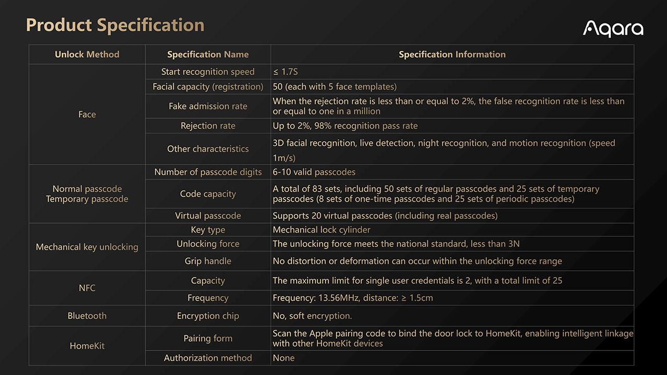
Task: Select the Rejection rate cell
Action: coord(208,126)
